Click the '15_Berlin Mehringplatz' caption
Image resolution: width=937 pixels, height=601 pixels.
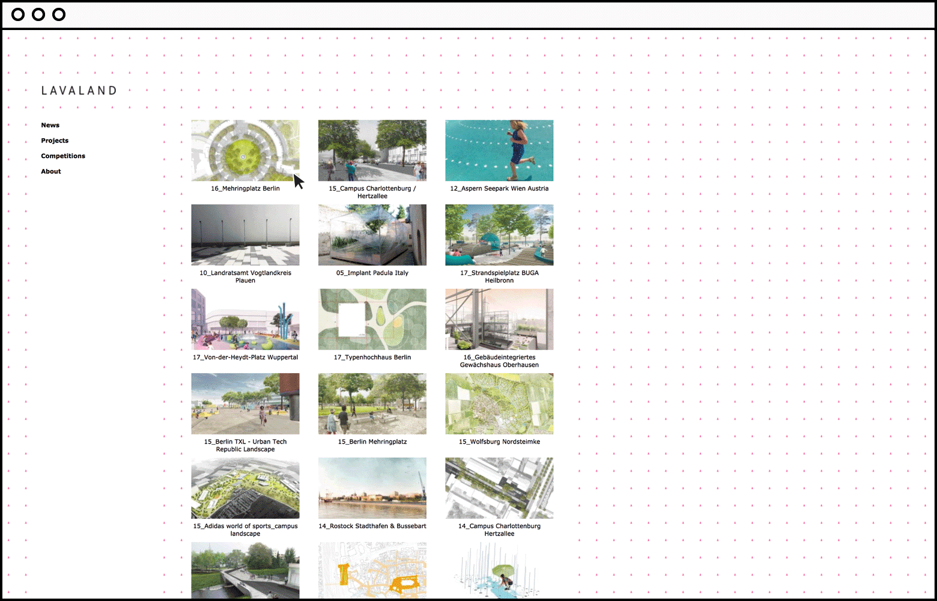click(372, 442)
